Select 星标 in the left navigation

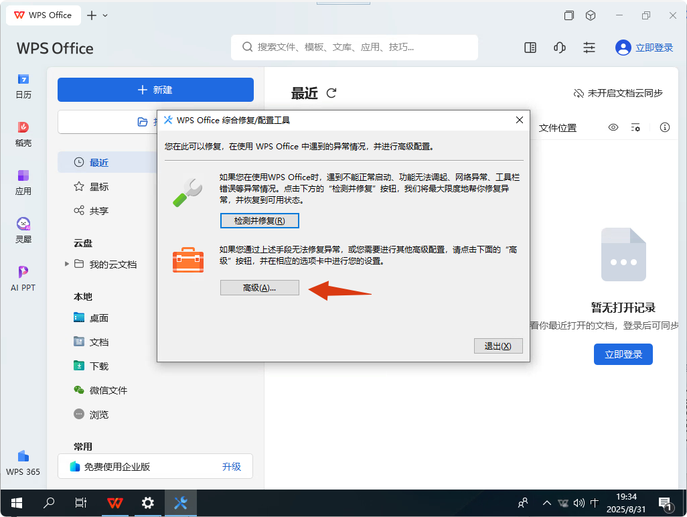[98, 187]
